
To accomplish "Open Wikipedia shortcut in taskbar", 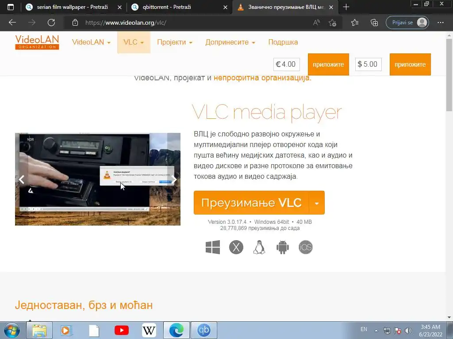I will point(149,330).
